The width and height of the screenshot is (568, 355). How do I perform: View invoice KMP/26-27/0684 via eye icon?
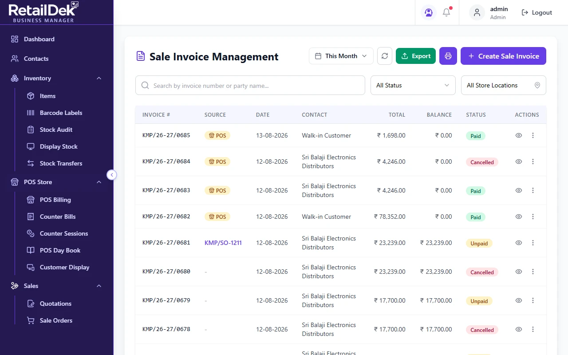pos(518,162)
